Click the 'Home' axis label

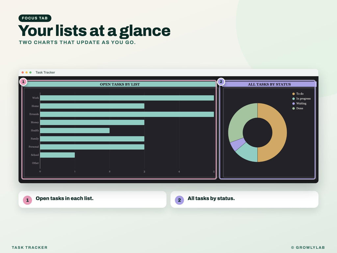pos(35,106)
